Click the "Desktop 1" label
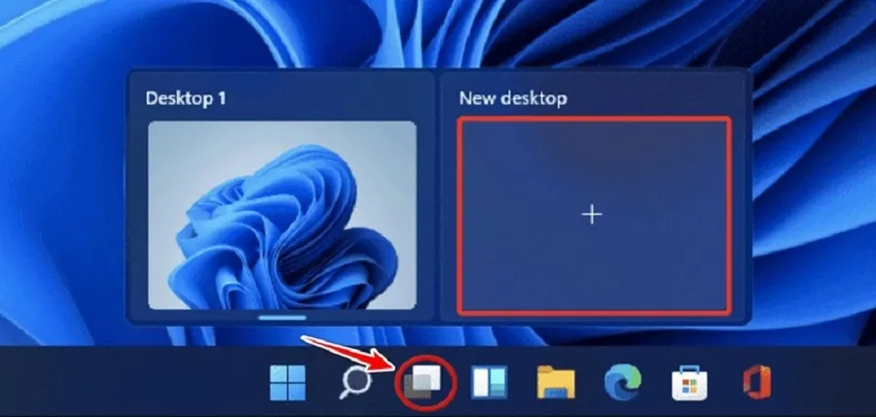 pyautogui.click(x=186, y=98)
